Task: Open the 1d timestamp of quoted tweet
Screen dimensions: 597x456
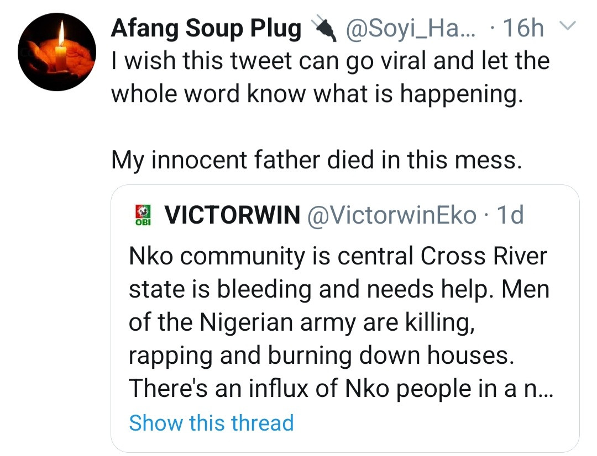Action: coord(510,215)
